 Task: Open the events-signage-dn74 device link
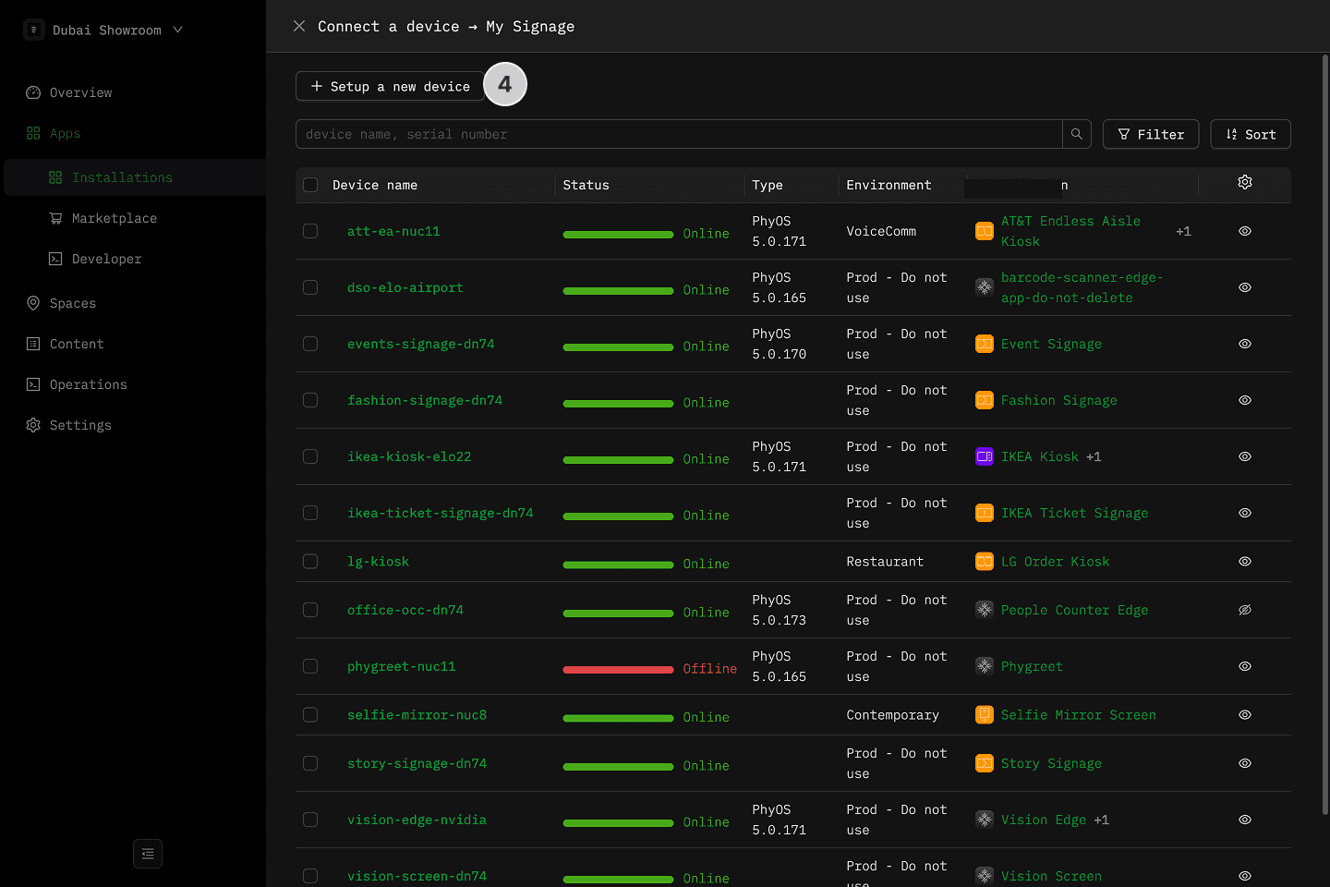click(420, 344)
